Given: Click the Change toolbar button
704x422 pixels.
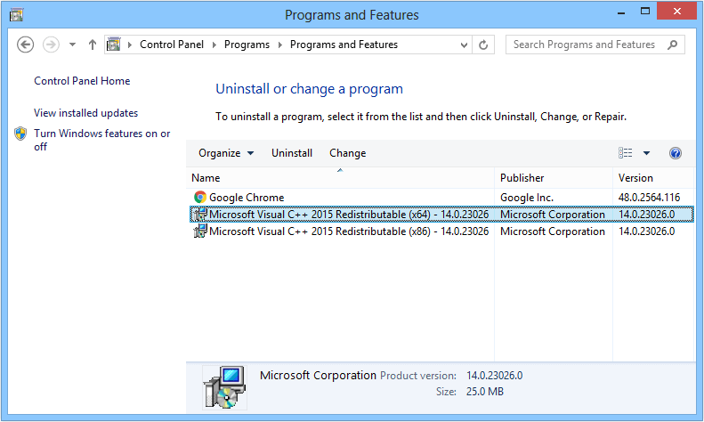Looking at the screenshot, I should click(347, 153).
